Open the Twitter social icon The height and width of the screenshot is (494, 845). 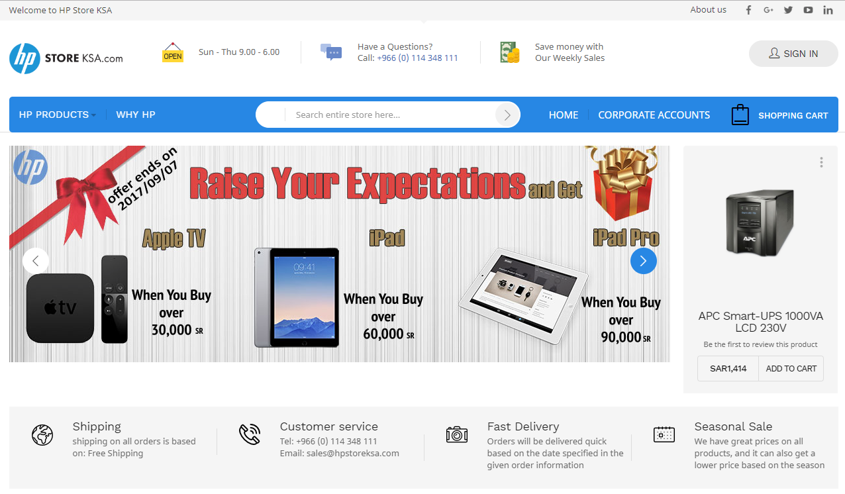[788, 10]
